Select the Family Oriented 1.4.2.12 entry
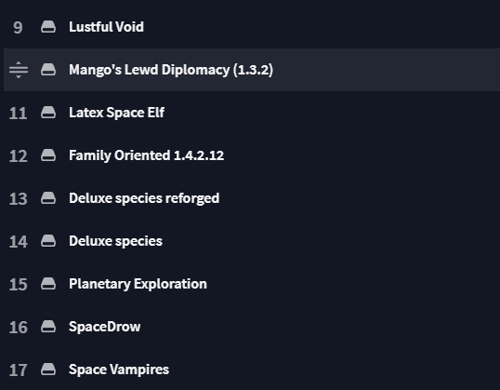Image resolution: width=500 pixels, height=390 pixels. pos(146,155)
